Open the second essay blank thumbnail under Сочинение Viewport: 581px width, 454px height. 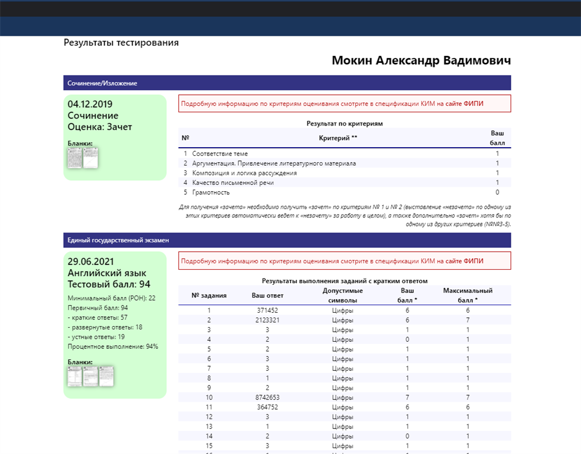[91, 158]
